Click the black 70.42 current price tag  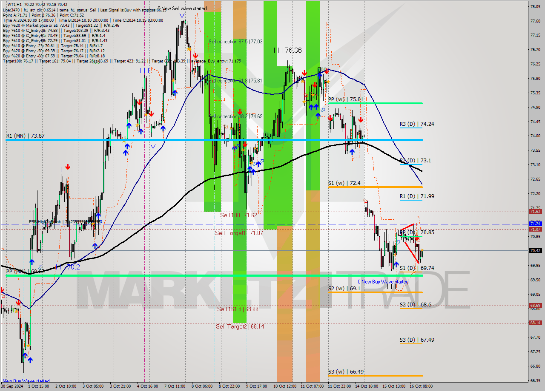pyautogui.click(x=535, y=250)
